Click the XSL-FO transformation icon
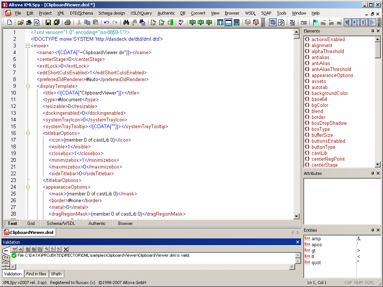 point(201,22)
